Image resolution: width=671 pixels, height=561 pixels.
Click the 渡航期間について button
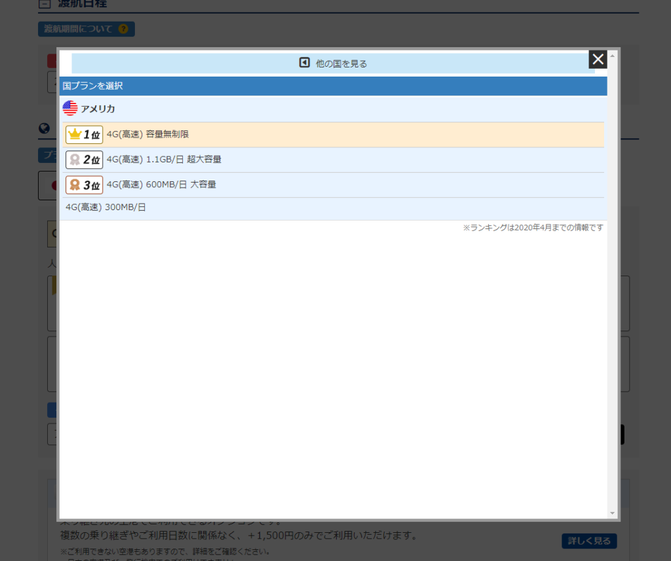click(86, 29)
